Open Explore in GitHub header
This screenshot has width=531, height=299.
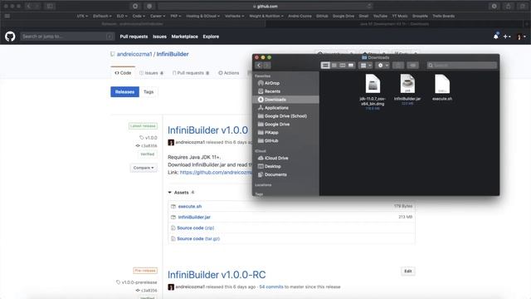point(211,37)
